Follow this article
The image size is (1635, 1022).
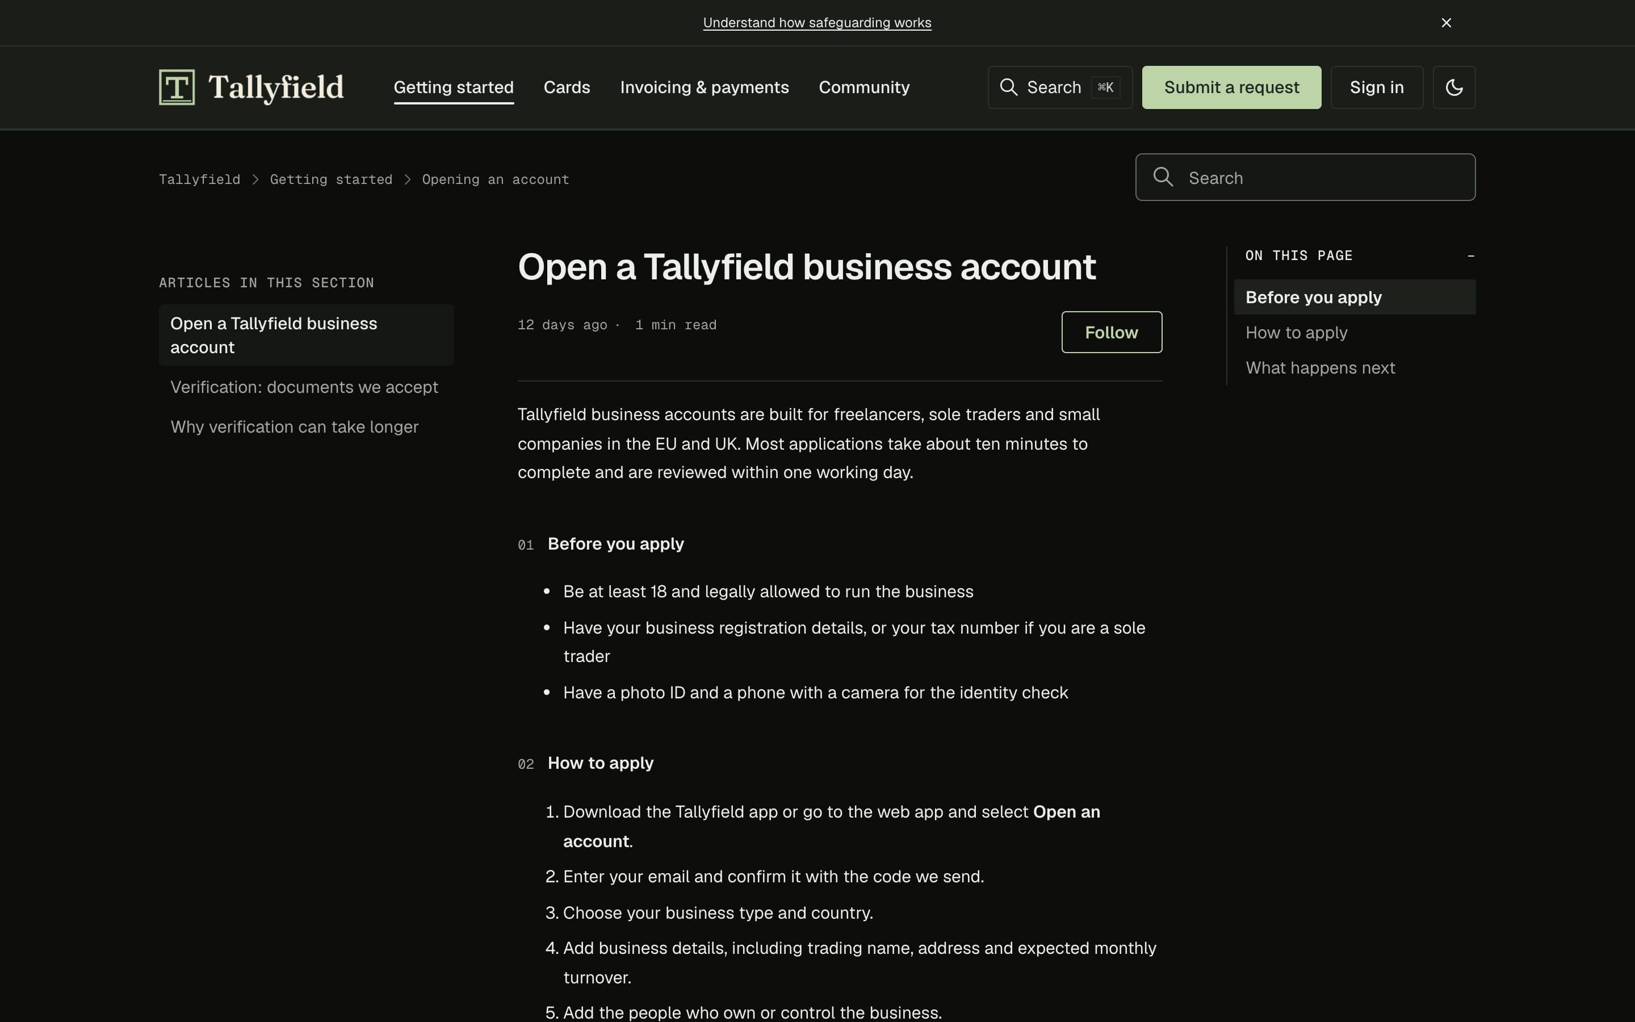pos(1112,332)
